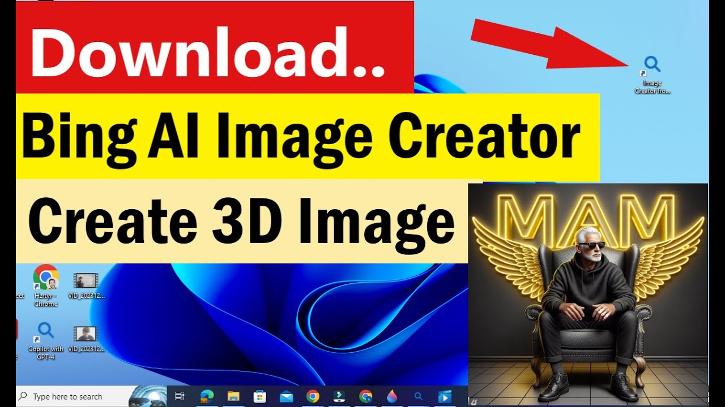Launch Microsoft Edge from the taskbar
Viewport: 725px width, 407px height.
click(x=206, y=396)
